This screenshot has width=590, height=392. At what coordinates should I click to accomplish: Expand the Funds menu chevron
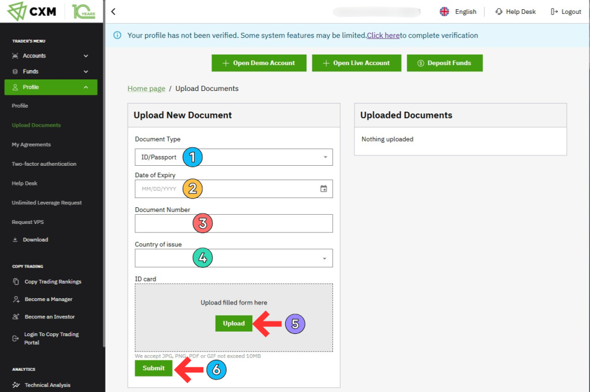[86, 71]
